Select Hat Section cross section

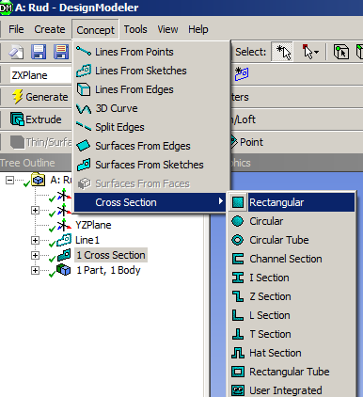pyautogui.click(x=292, y=353)
